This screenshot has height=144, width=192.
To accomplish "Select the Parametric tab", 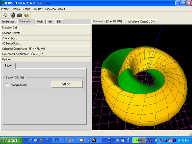I will [x=26, y=21].
